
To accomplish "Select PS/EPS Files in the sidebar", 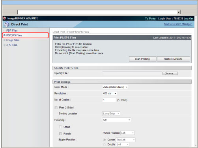I will [14, 35].
